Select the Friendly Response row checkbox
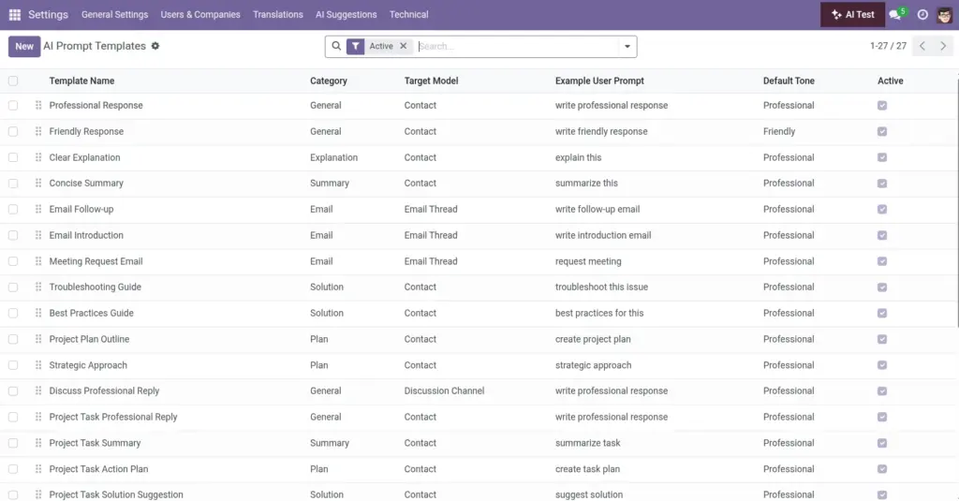 (13, 131)
